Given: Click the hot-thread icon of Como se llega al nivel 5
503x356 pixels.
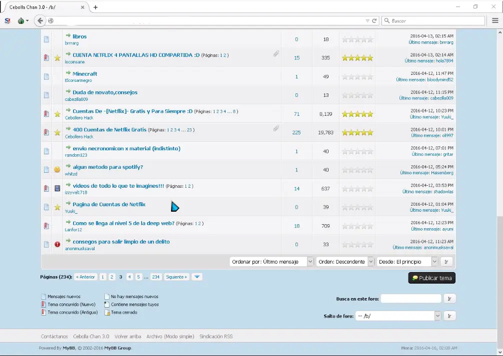Looking at the screenshot, I should (x=46, y=226).
